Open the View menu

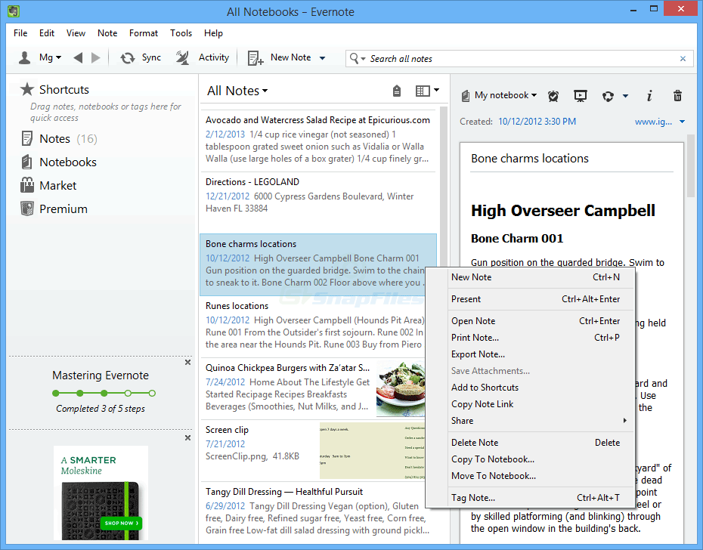pos(76,33)
